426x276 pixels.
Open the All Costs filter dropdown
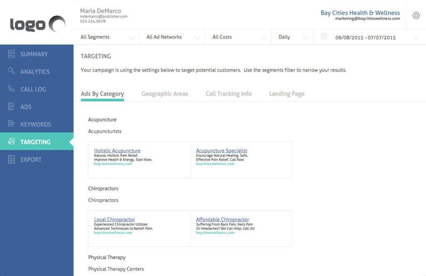[238, 37]
